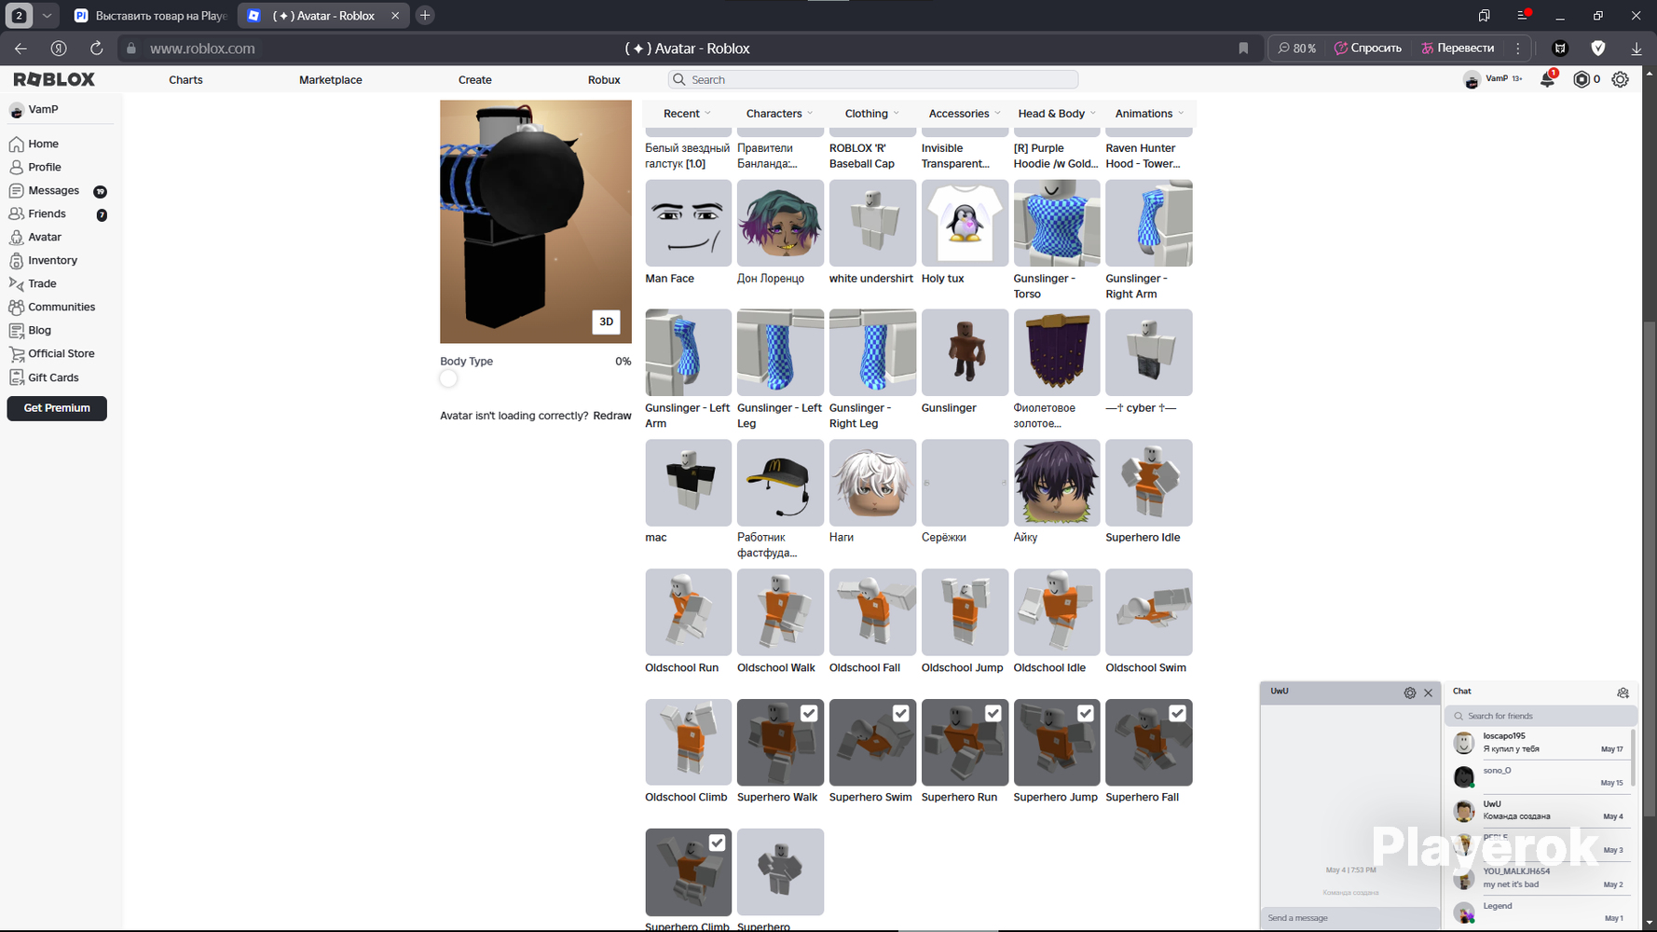Open the browser tab list dropdown
Screen dimensions: 1657x932
[x=47, y=15]
